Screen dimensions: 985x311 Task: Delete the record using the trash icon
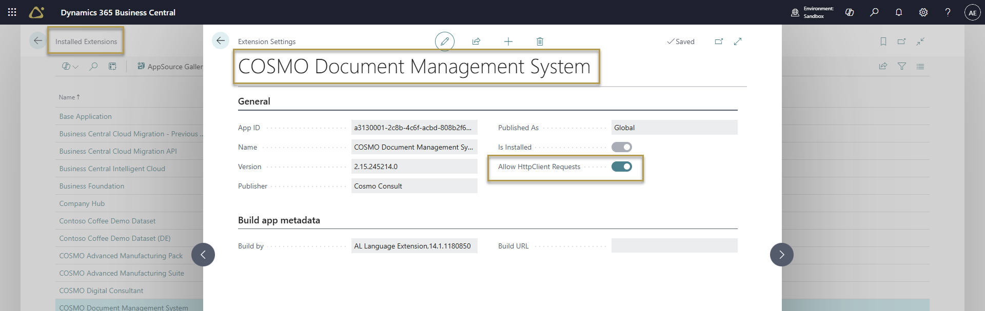(540, 42)
